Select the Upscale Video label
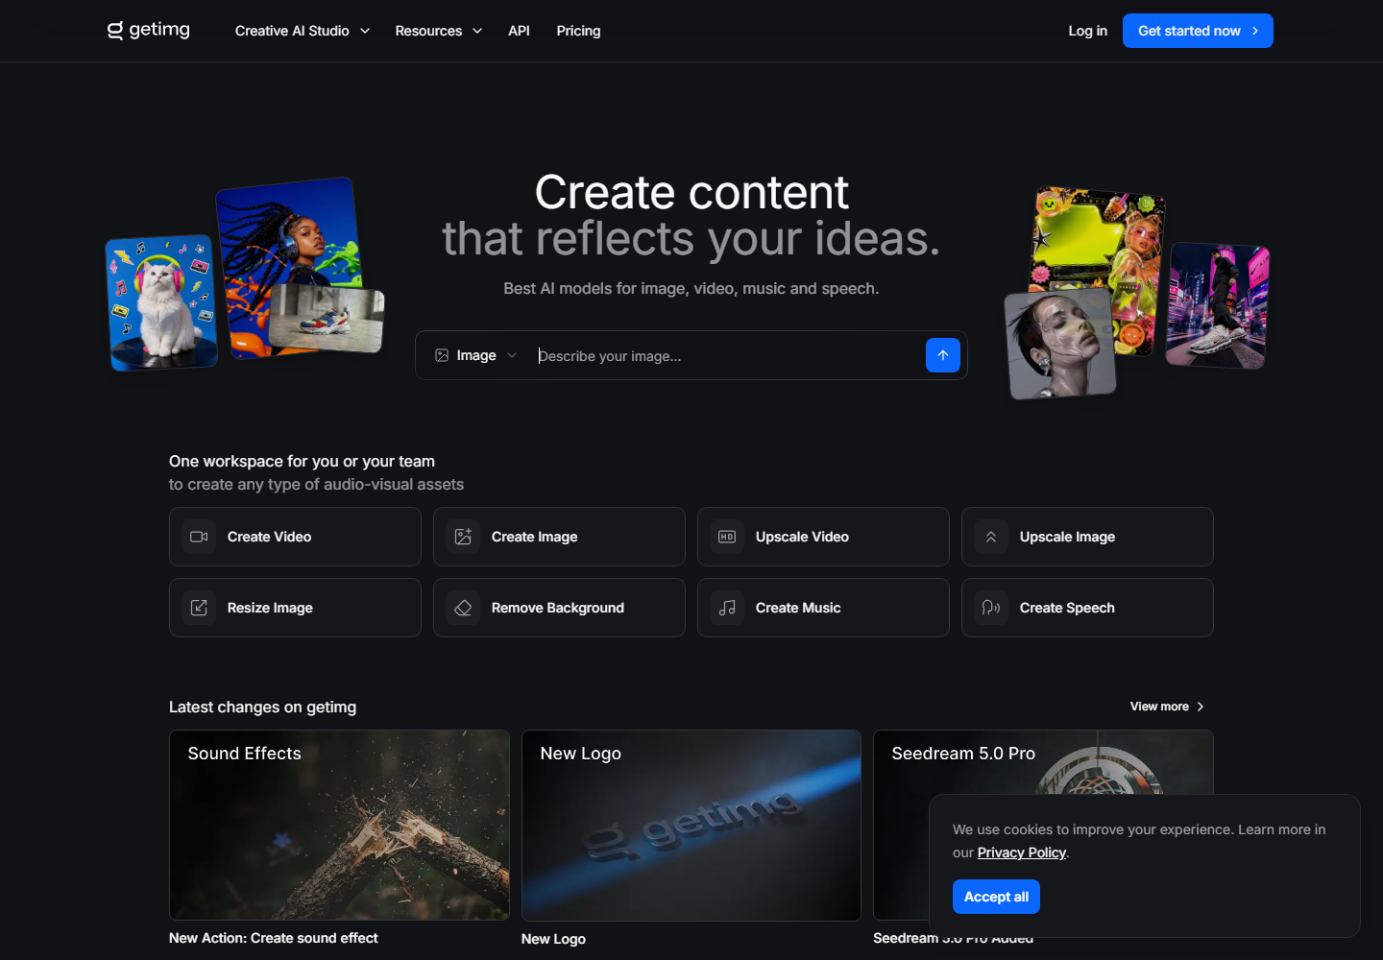This screenshot has height=960, width=1383. pyautogui.click(x=802, y=537)
